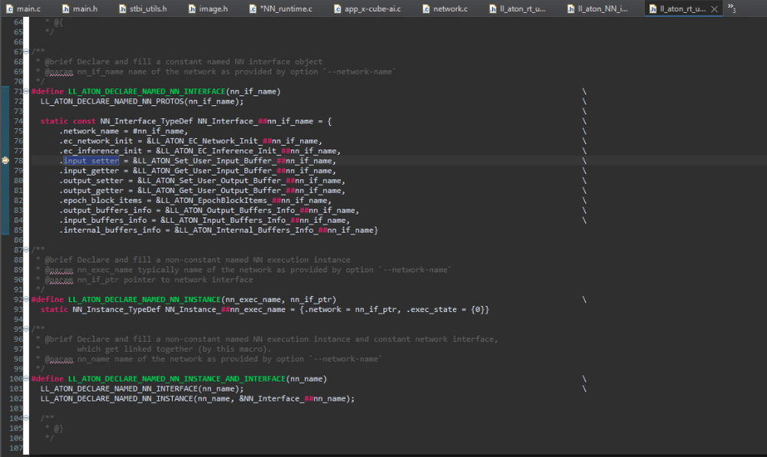Fold the comment starting at line 87
This screenshot has height=457, width=767.
coord(26,250)
